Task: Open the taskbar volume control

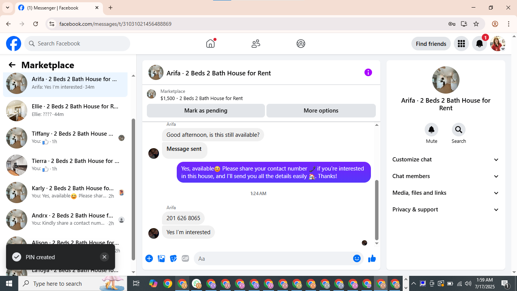Action: 468,283
